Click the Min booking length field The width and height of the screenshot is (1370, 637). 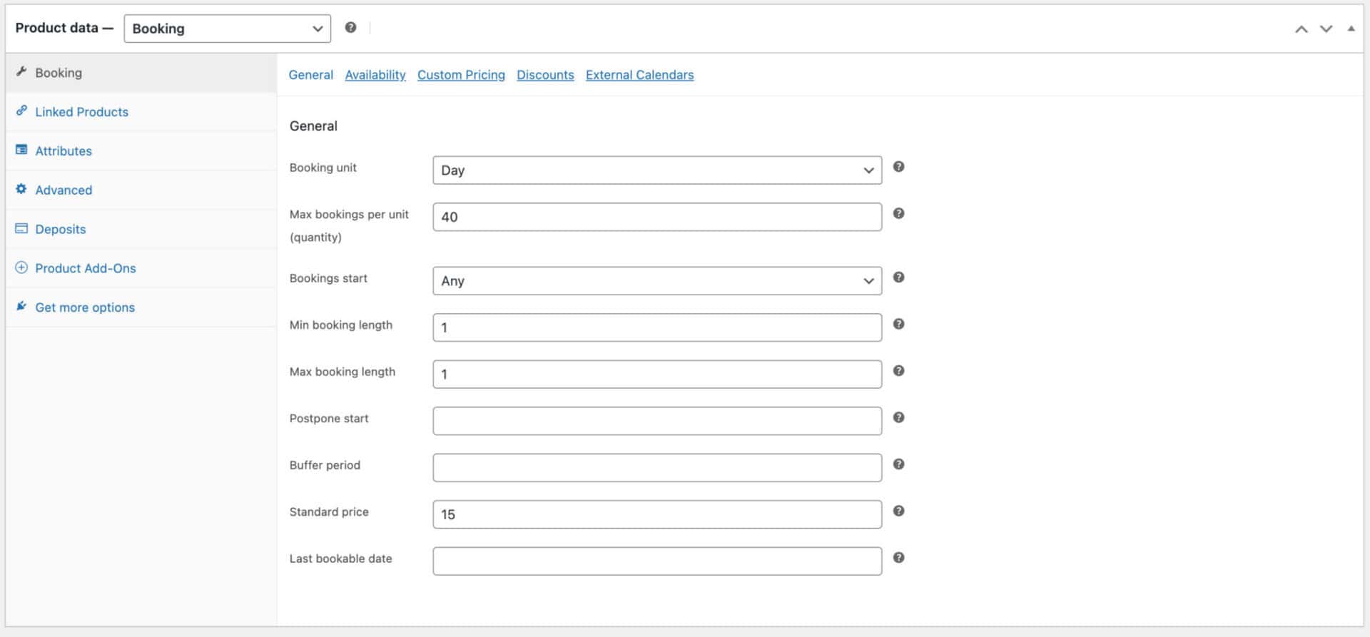657,327
